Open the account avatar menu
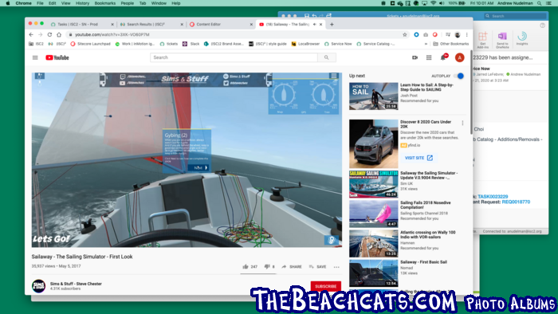This screenshot has width=558, height=314. coord(459,57)
